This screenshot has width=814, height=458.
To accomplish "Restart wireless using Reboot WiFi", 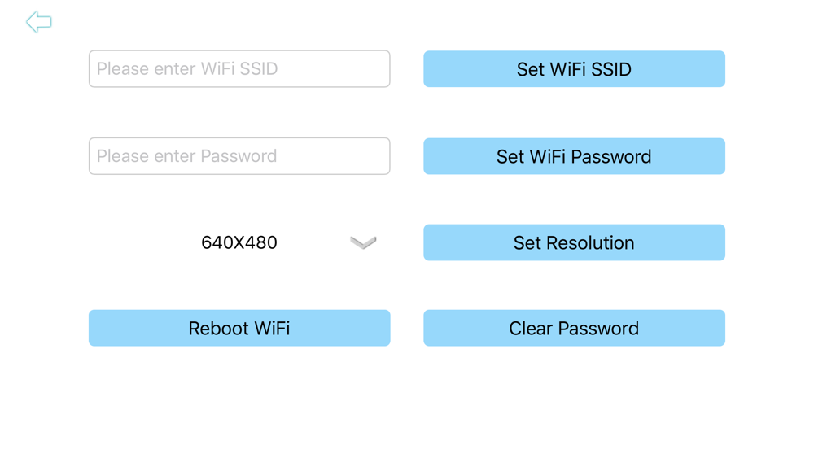I will point(239,328).
